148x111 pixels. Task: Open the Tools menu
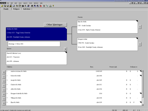coord(30,3)
